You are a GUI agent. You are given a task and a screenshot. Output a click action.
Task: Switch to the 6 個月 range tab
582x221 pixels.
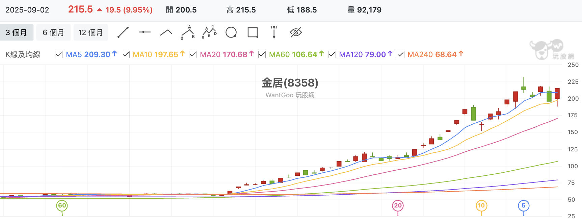53,32
